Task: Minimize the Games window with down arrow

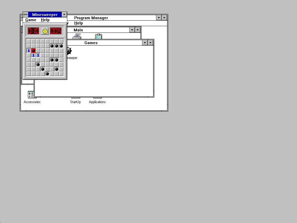Action: [x=145, y=43]
